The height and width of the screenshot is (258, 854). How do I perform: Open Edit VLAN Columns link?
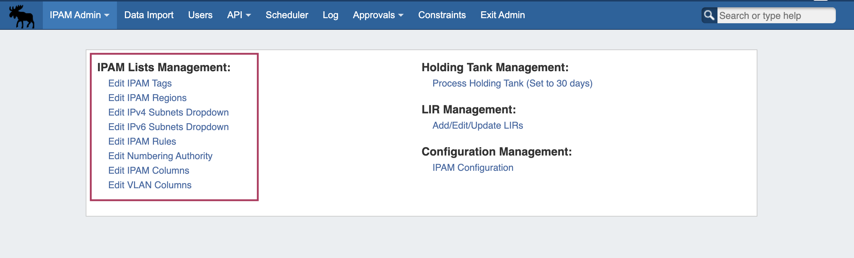(x=150, y=185)
